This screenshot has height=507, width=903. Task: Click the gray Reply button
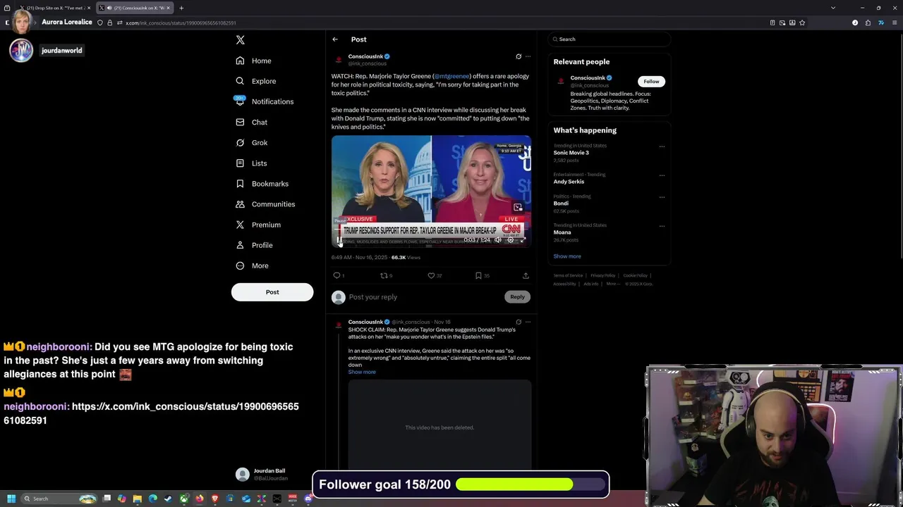coord(517,297)
